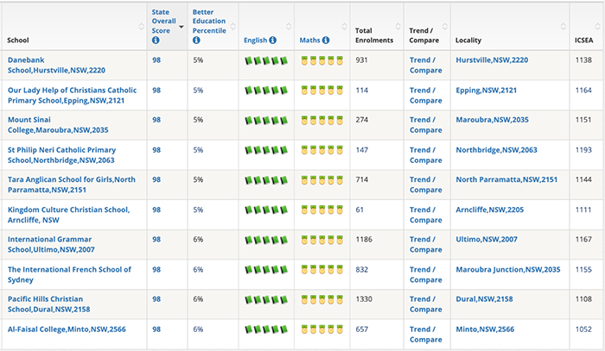
Task: Click score 98 for Kingdom Culture Christian School
Action: pyautogui.click(x=156, y=210)
